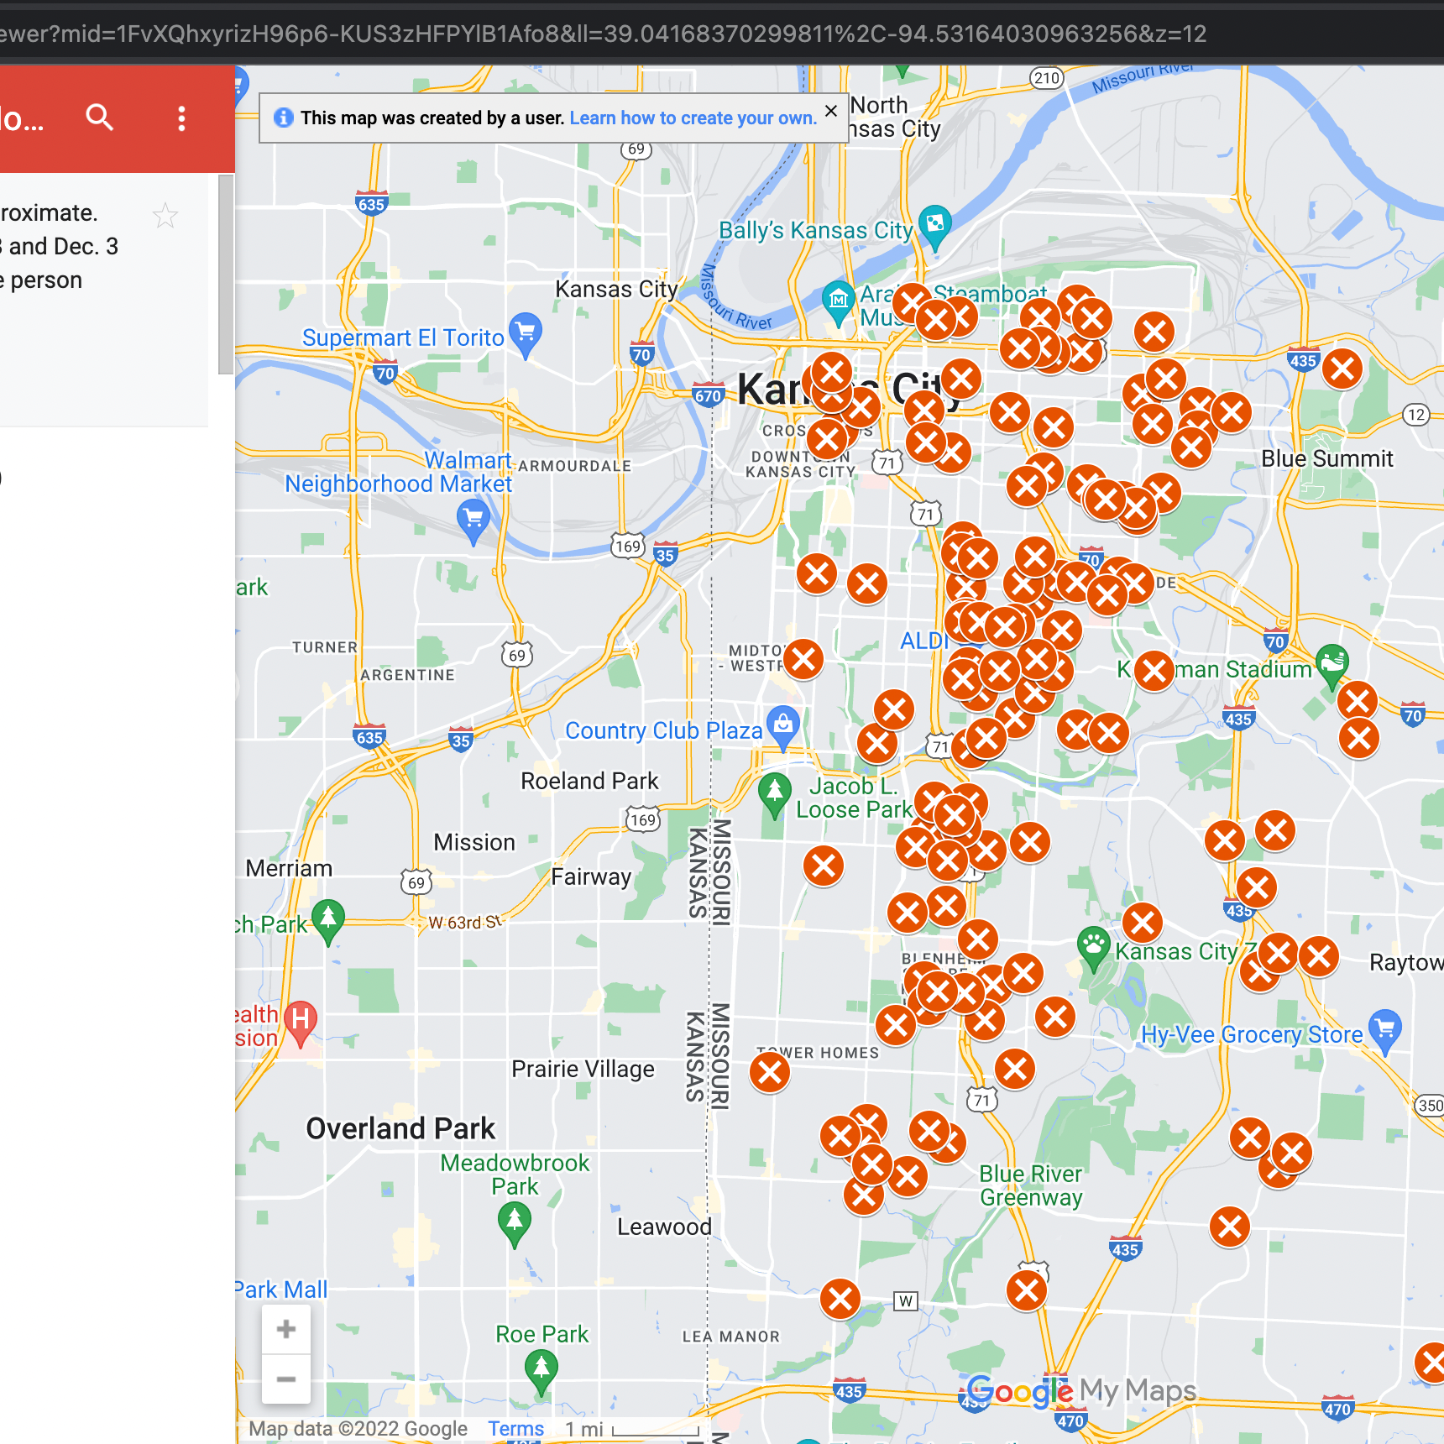Click the Roeland Park map label

point(589,781)
